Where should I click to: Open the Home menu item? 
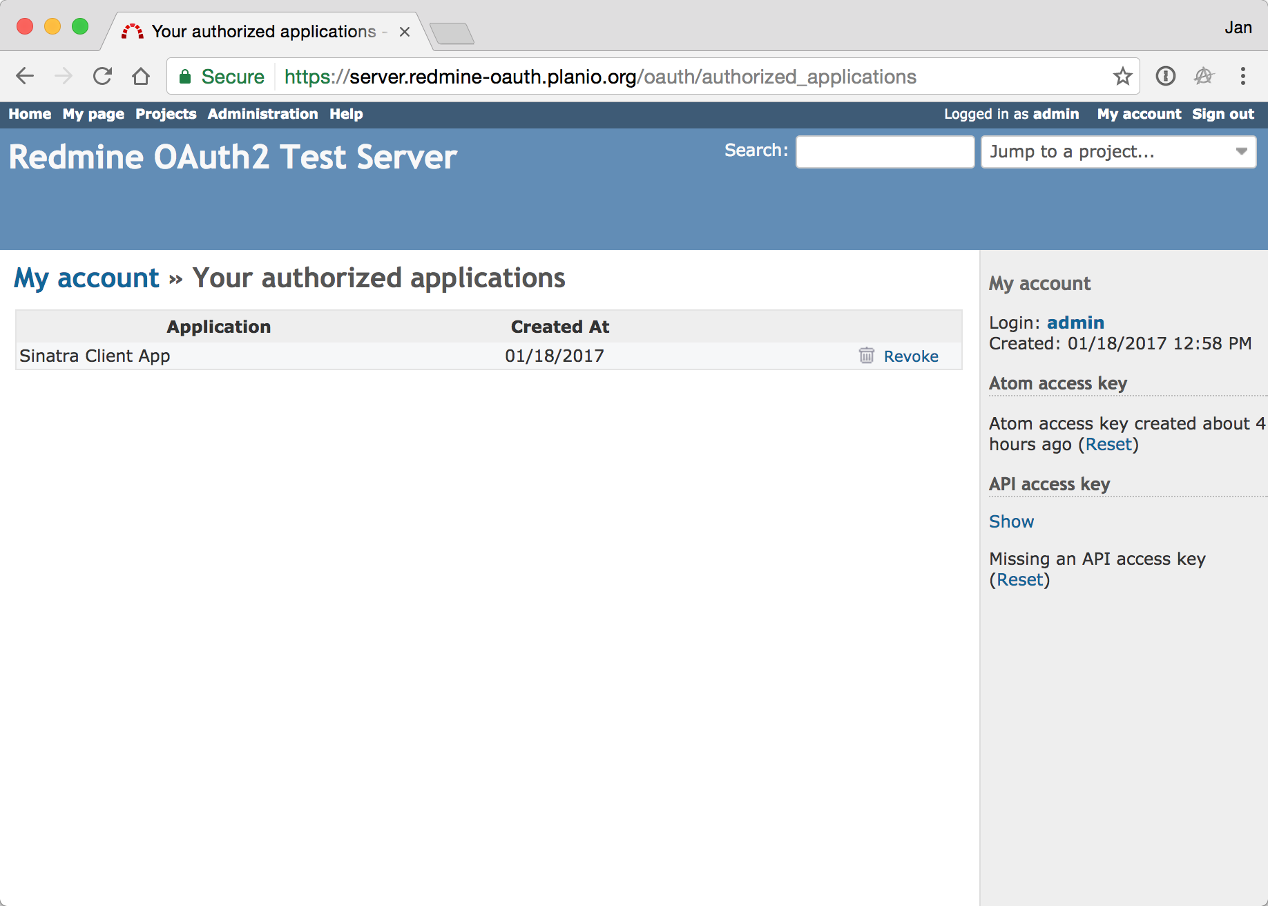point(30,114)
